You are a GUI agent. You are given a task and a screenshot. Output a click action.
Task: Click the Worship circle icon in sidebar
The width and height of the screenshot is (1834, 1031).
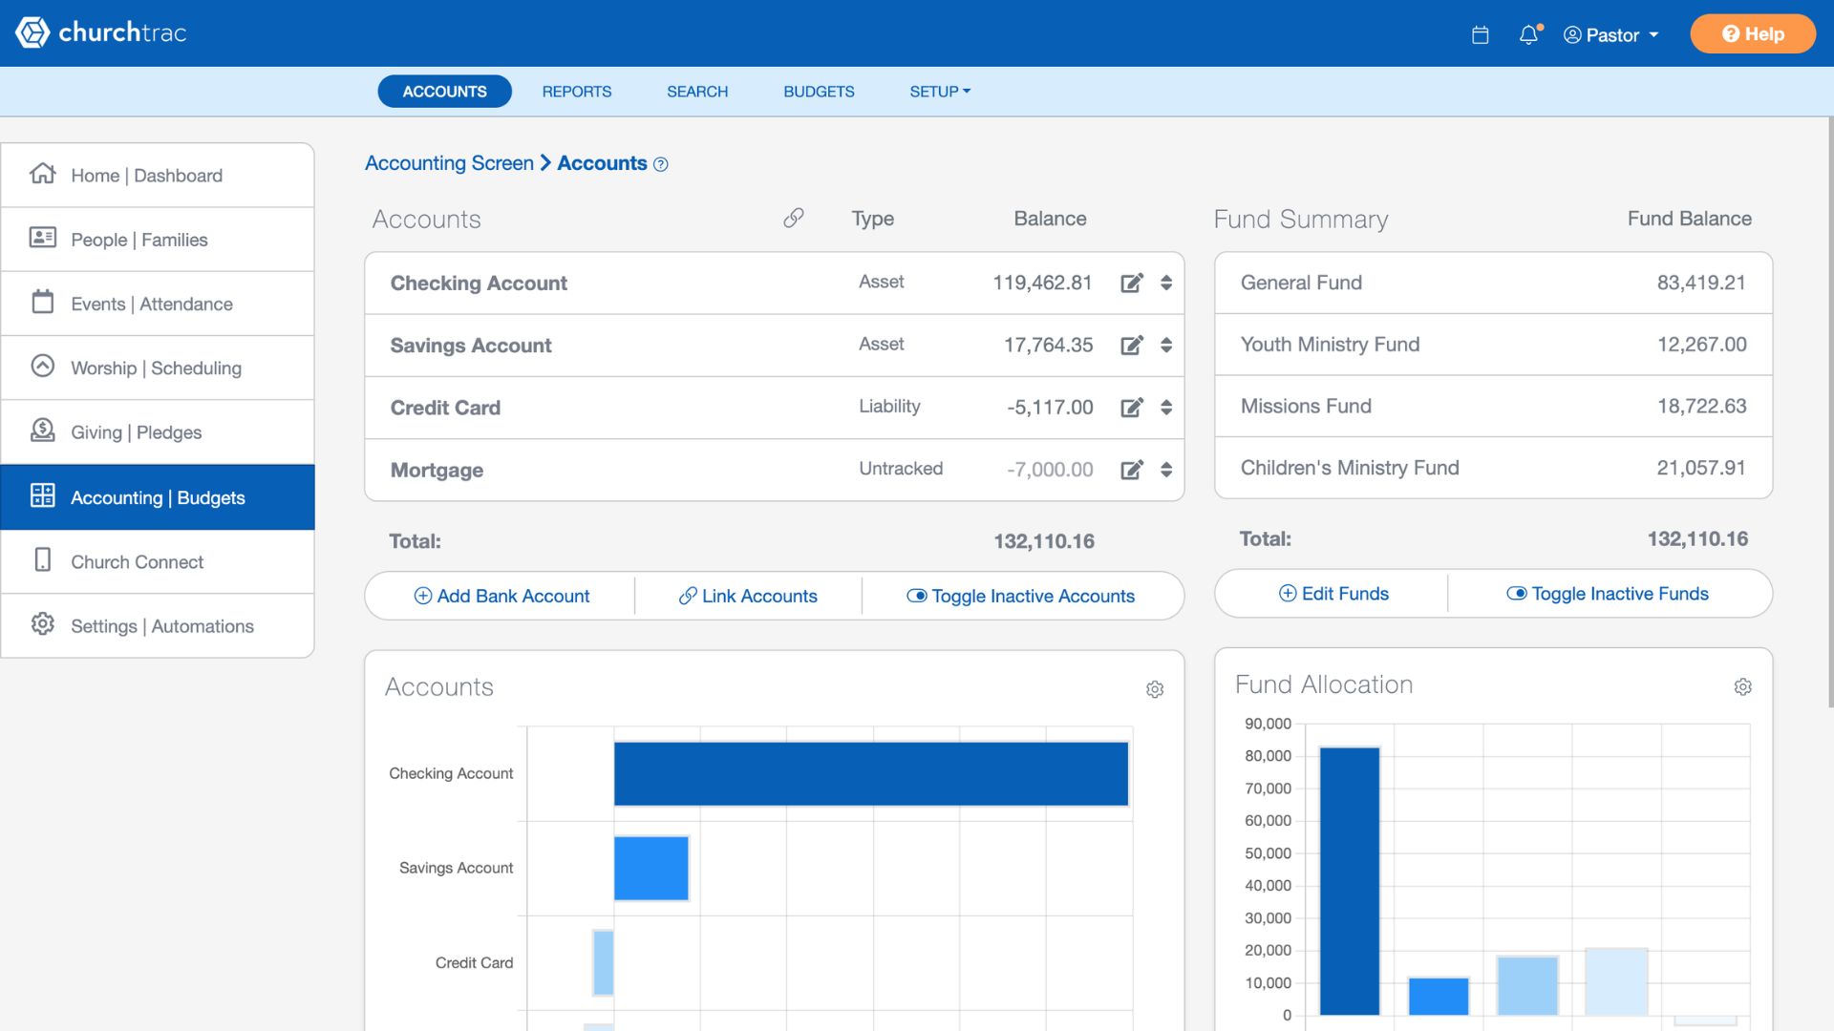tap(42, 366)
